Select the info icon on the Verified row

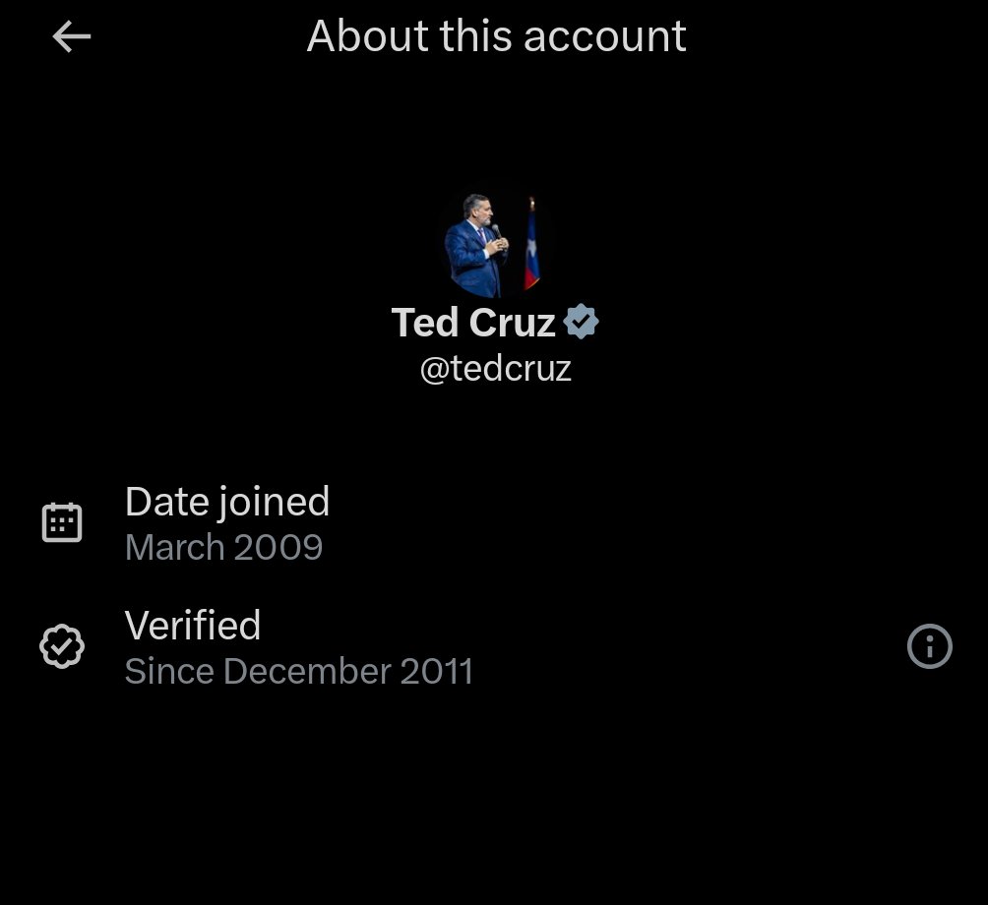929,646
